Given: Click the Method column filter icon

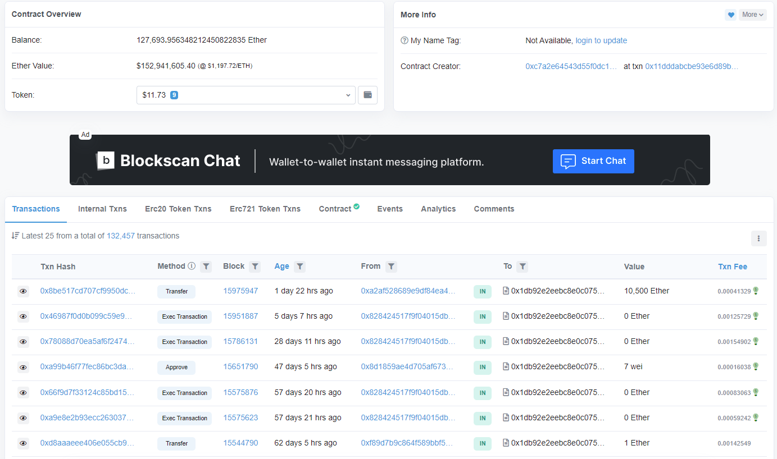Looking at the screenshot, I should [x=206, y=267].
